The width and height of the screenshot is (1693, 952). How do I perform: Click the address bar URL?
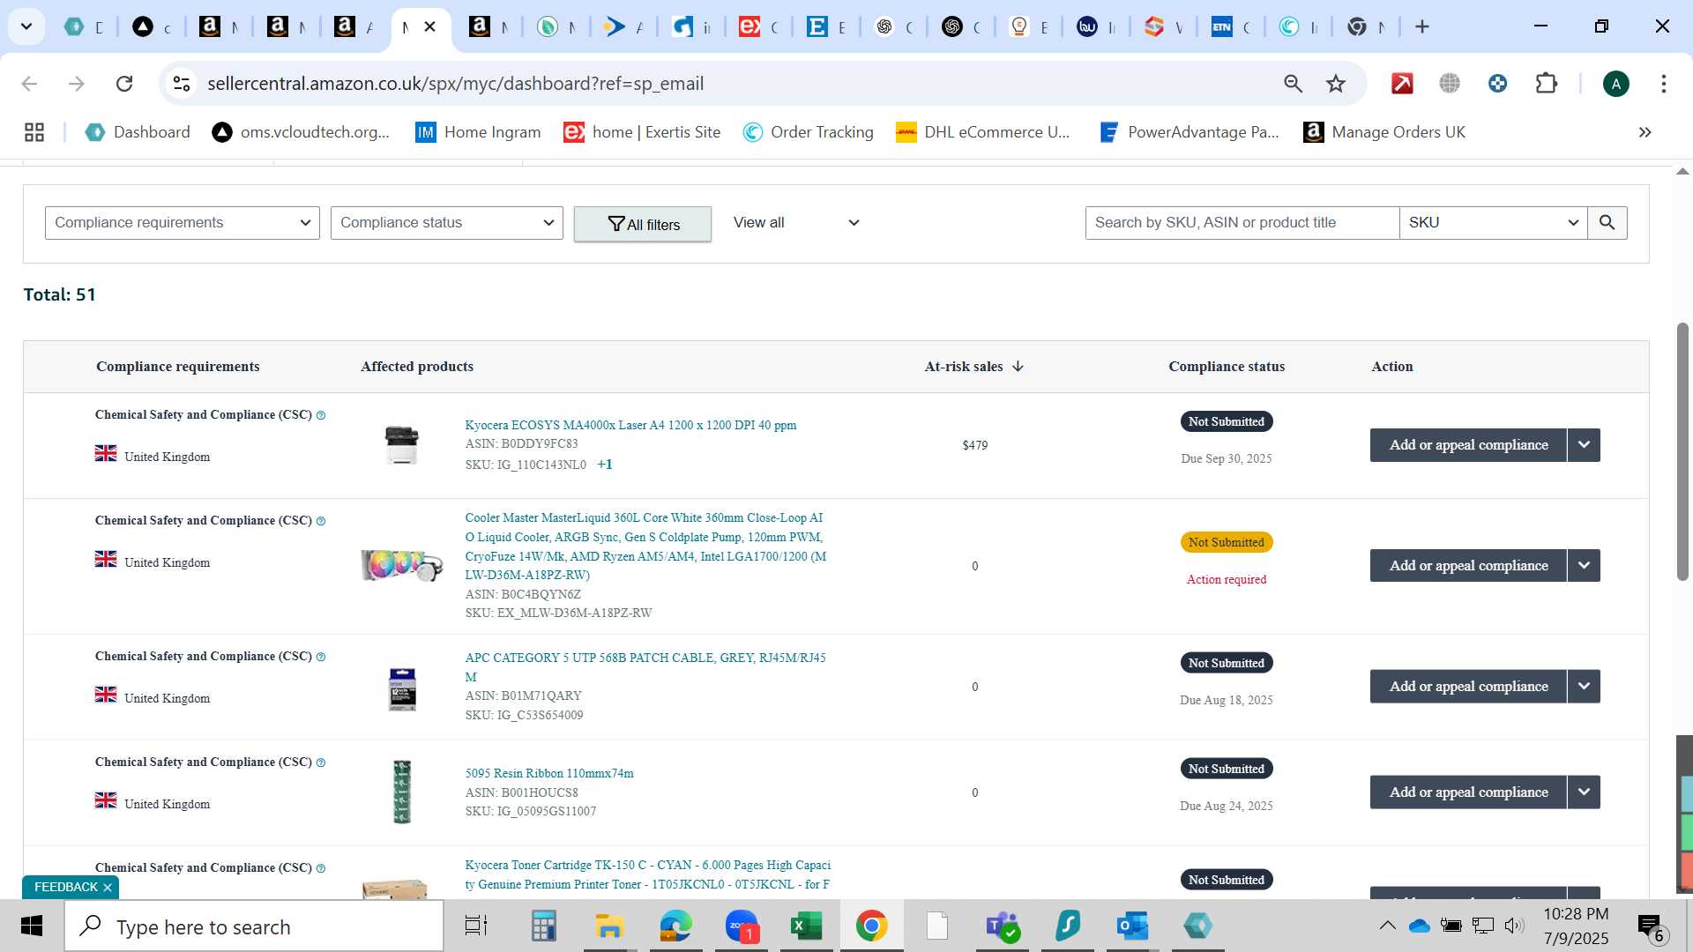(x=455, y=84)
